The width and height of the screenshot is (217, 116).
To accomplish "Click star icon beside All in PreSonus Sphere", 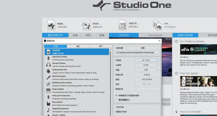I will point(176,41).
